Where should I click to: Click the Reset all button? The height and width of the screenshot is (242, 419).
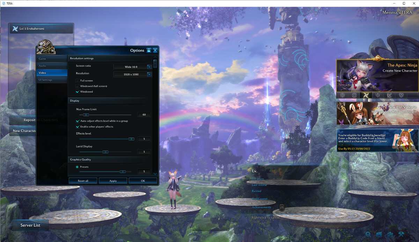(83, 181)
